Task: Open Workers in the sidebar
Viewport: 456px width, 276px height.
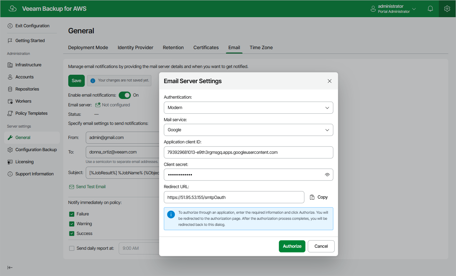Action: tap(23, 101)
